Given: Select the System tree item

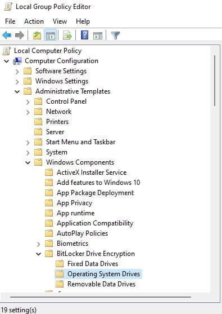Looking at the screenshot, I should tap(57, 152).
